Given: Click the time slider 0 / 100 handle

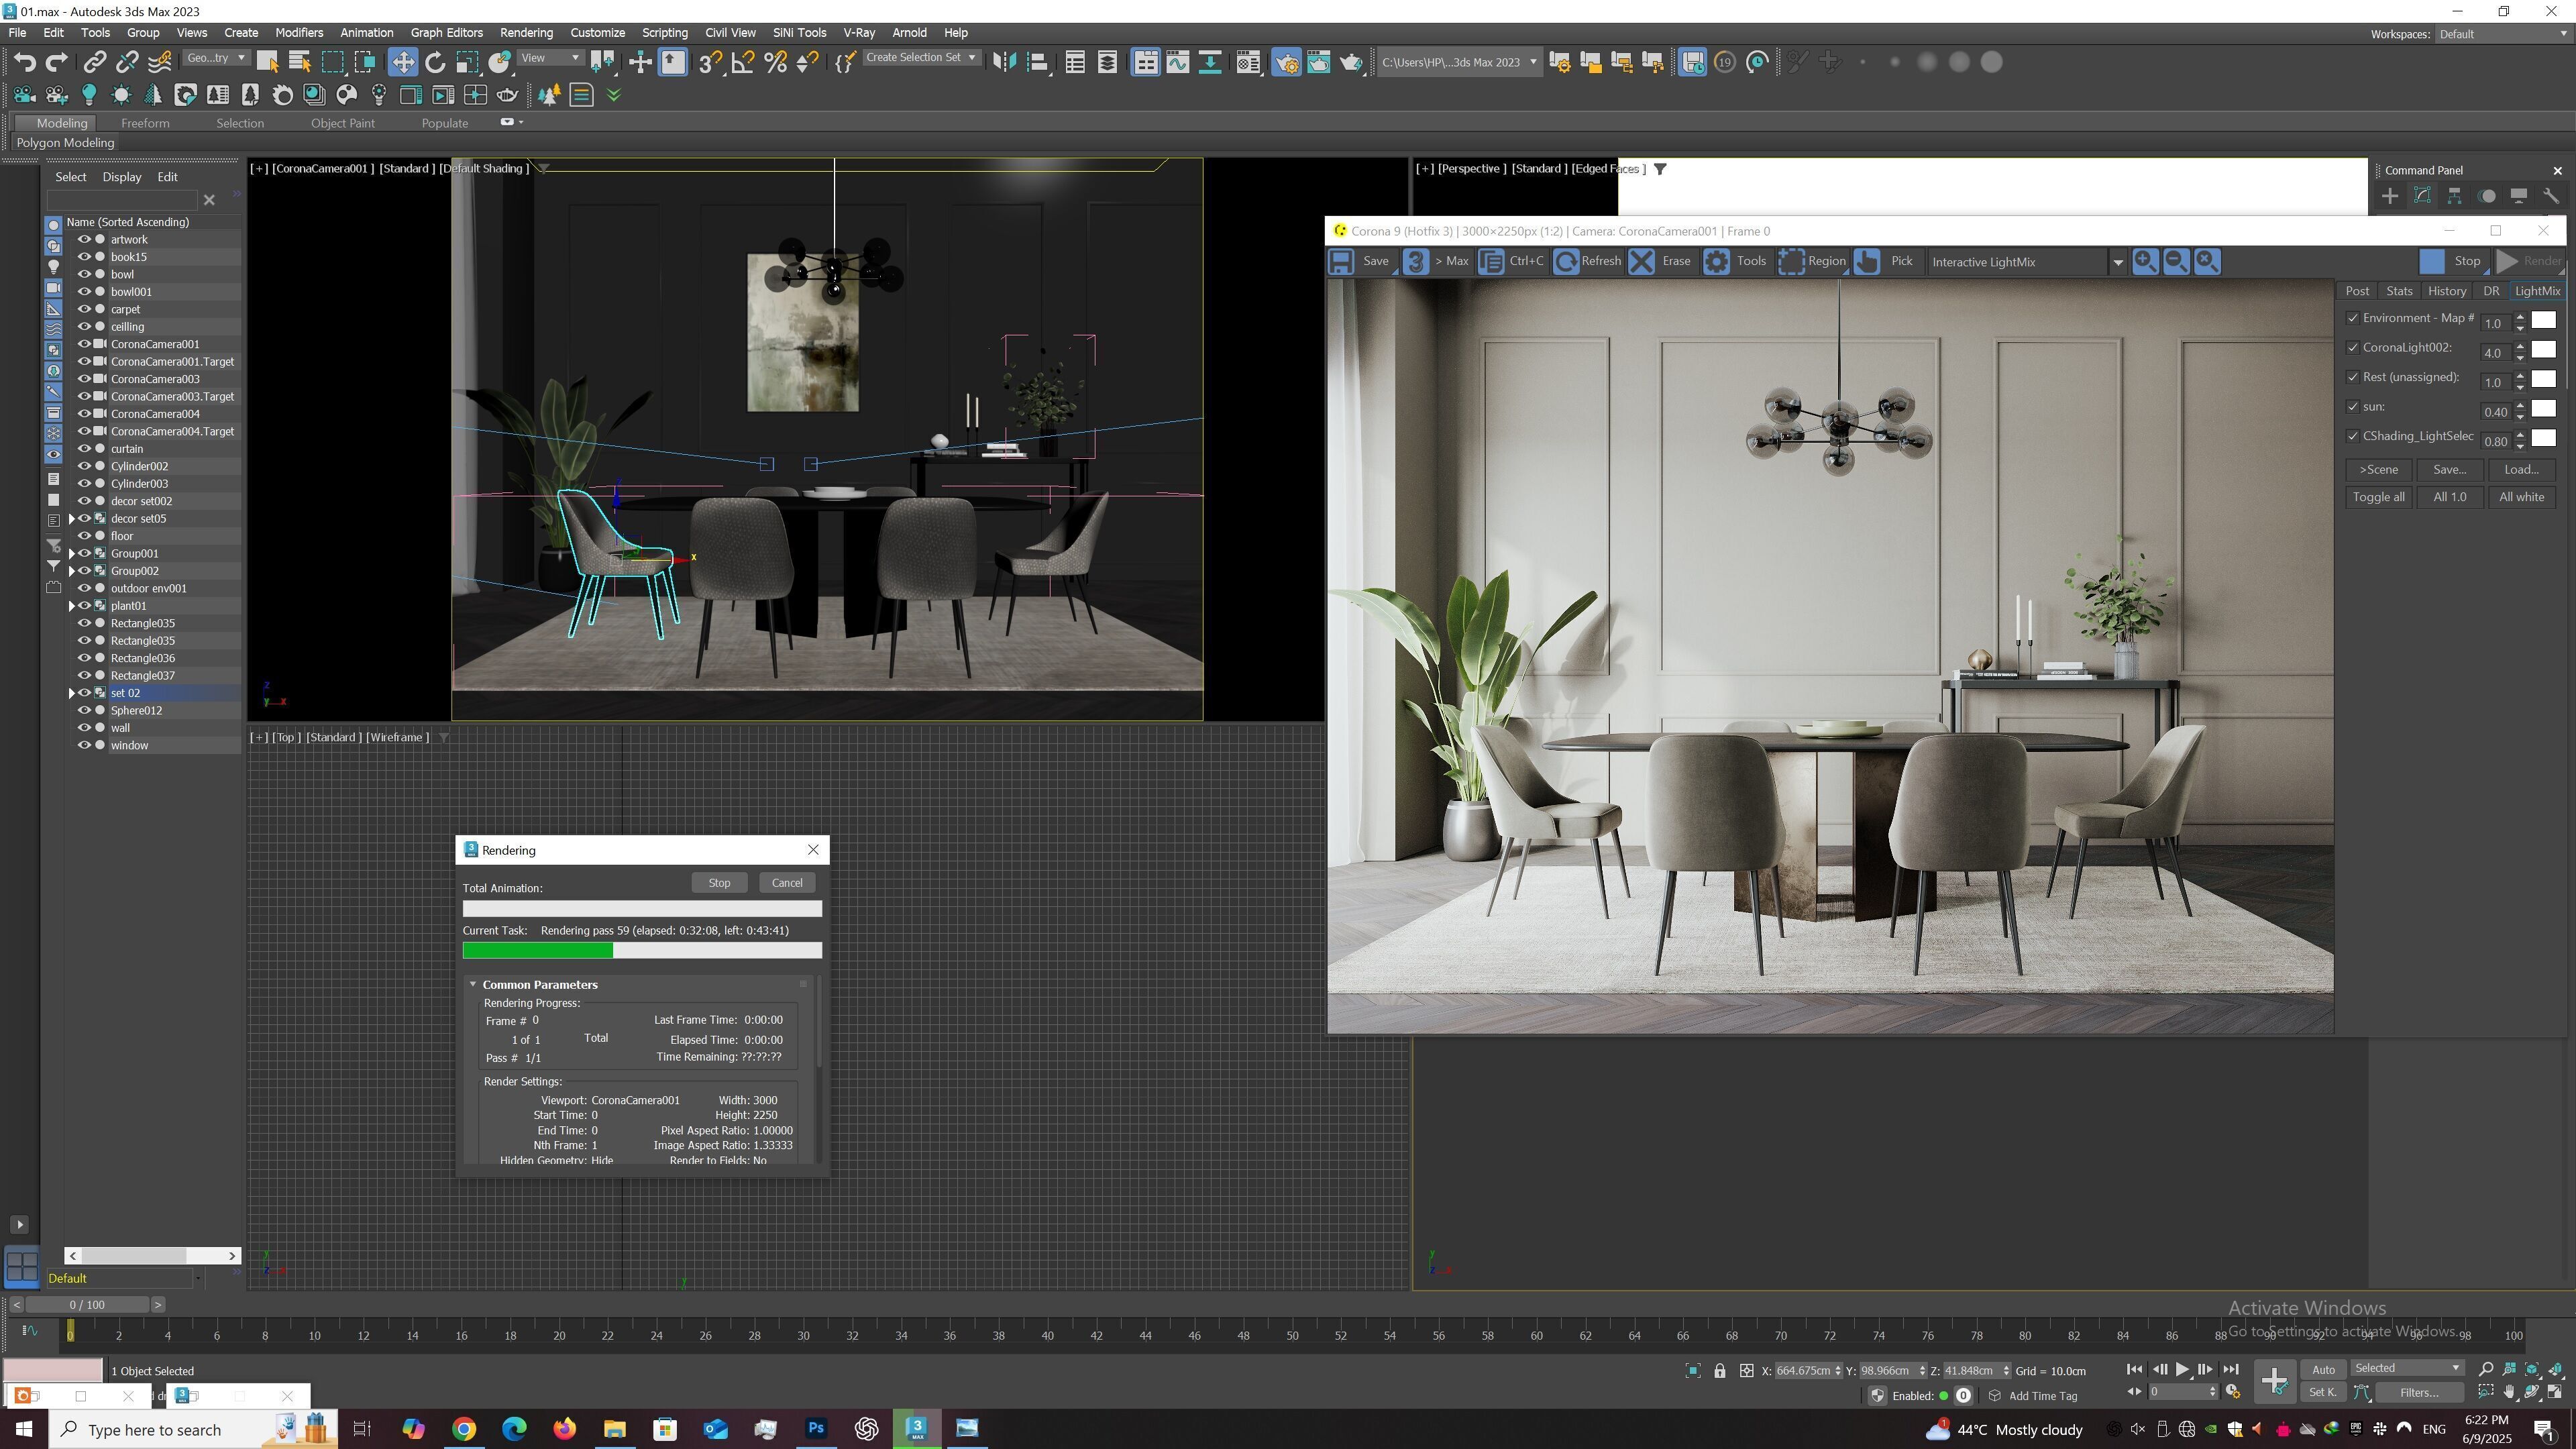Looking at the screenshot, I should [x=87, y=1305].
